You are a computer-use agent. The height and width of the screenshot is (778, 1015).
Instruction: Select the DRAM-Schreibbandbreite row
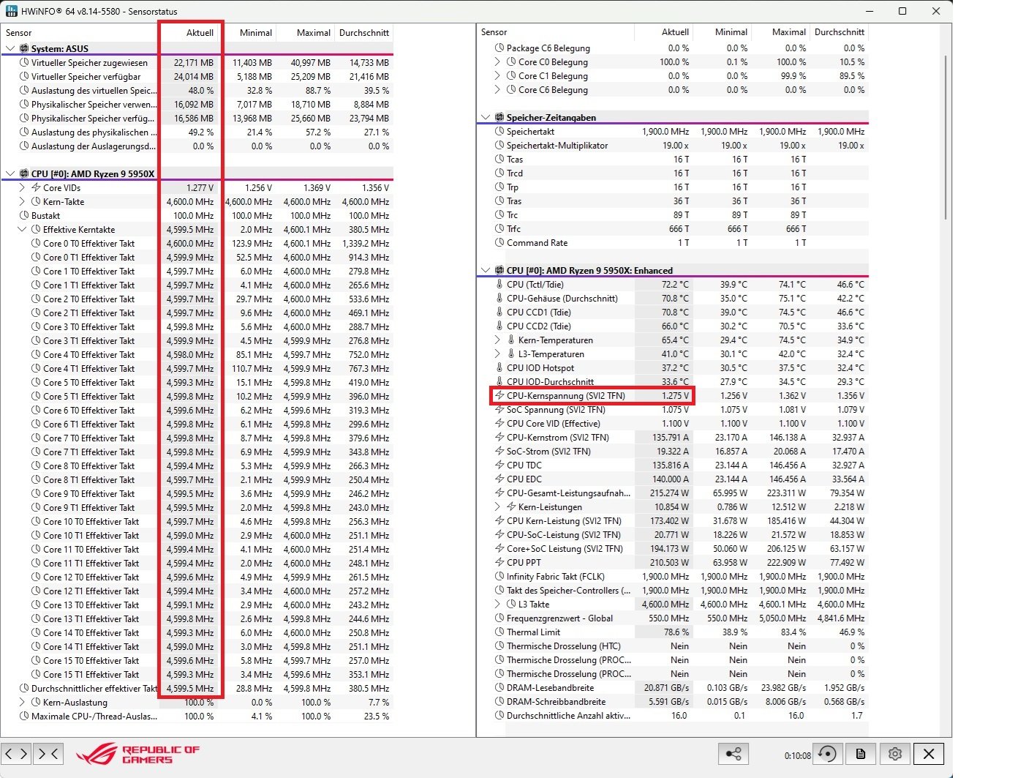point(673,701)
